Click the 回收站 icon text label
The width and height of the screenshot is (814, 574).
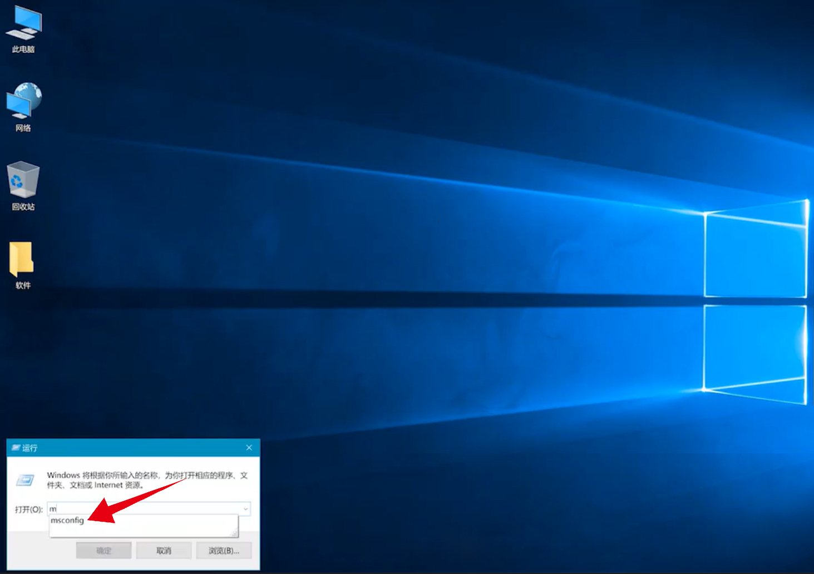(x=23, y=207)
